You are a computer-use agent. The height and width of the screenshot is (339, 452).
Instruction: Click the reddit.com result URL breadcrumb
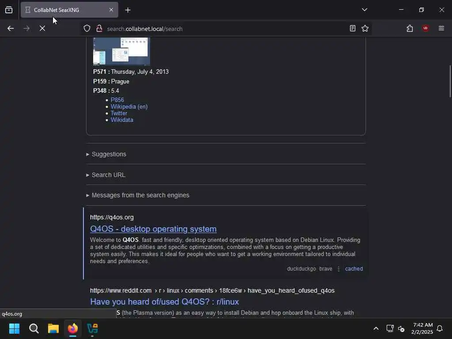(212, 290)
